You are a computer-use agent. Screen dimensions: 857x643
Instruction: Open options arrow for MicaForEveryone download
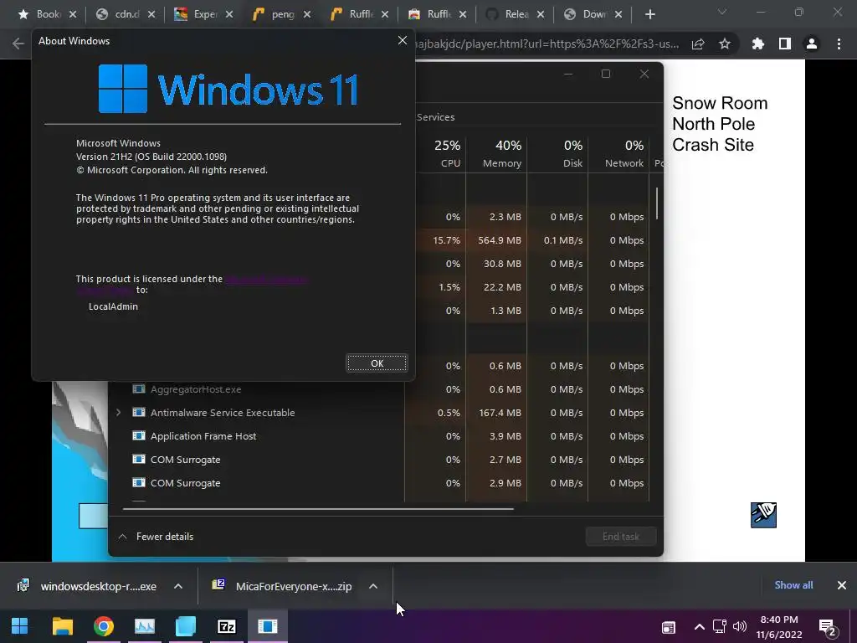(373, 586)
